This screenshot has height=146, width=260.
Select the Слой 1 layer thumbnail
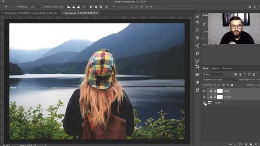coord(210,103)
